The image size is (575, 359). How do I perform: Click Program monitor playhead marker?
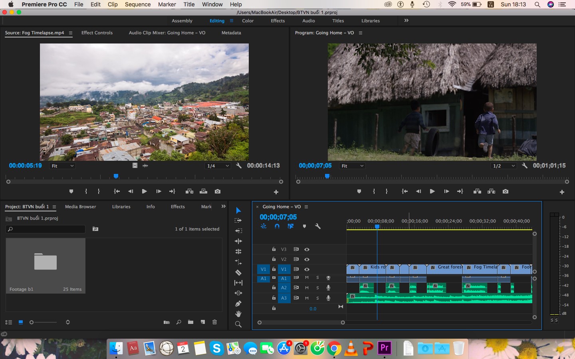[x=327, y=176]
